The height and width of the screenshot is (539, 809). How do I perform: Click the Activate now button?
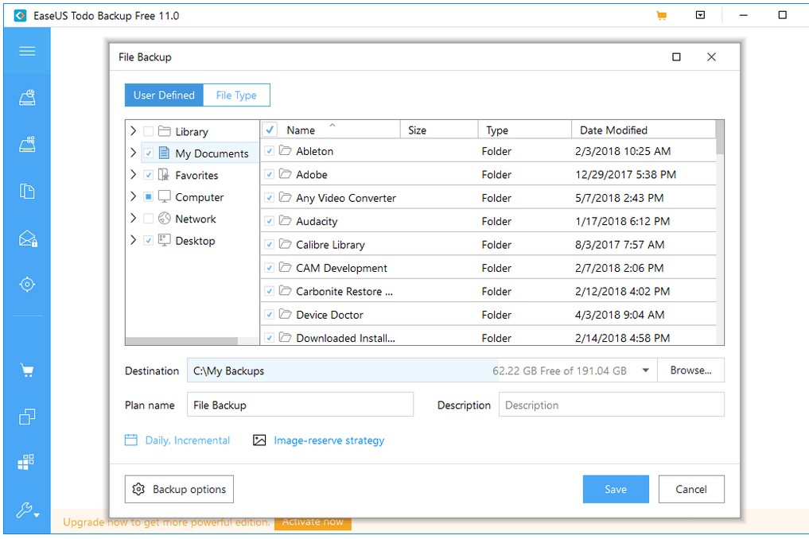click(313, 522)
